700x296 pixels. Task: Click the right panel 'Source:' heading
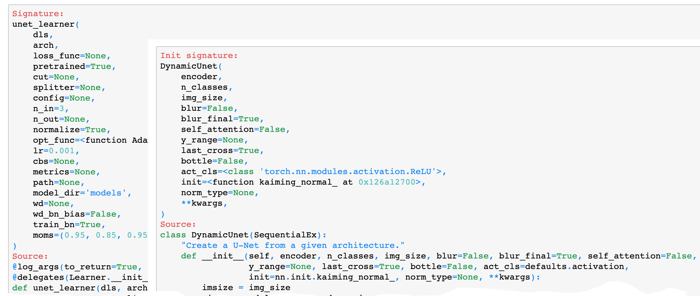pyautogui.click(x=178, y=224)
